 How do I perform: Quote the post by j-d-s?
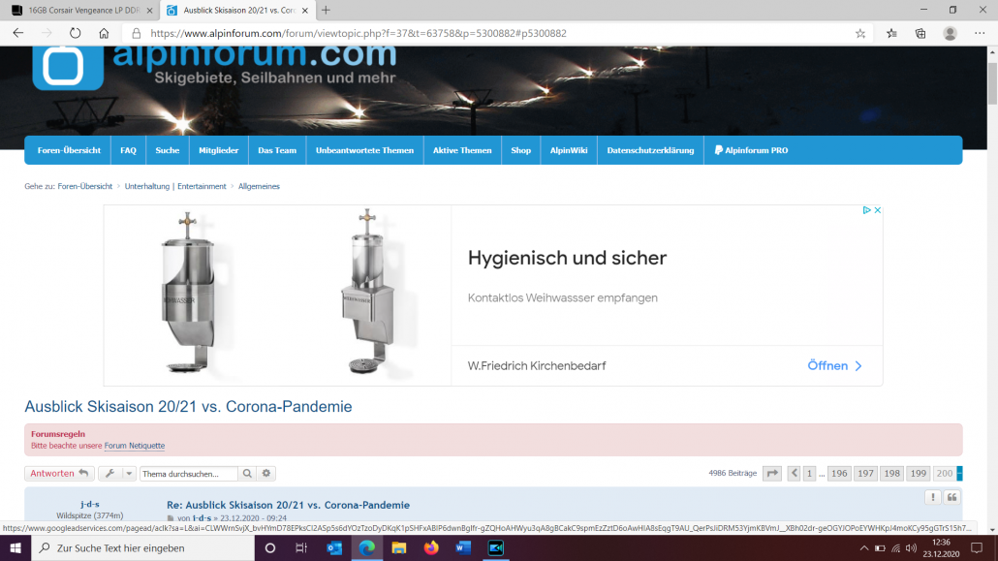[952, 497]
